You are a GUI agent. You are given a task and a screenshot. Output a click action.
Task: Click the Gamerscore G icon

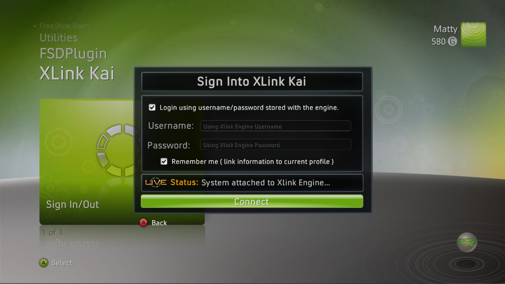coord(452,41)
